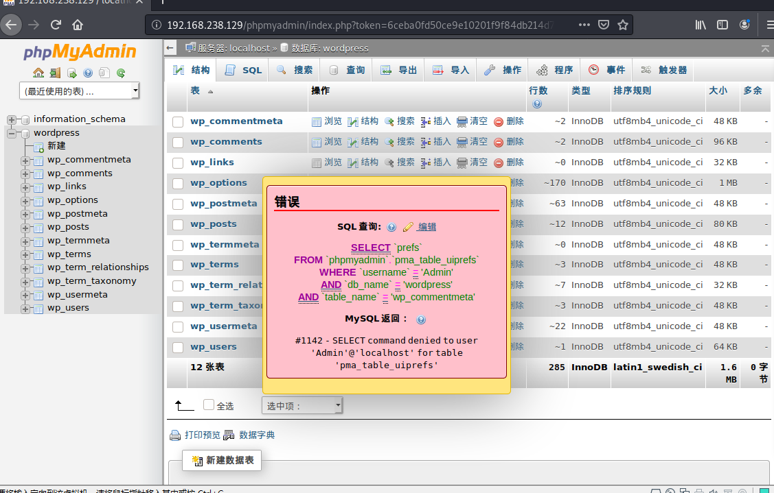Open phpMyAdmin documentation help icon
The height and width of the screenshot is (493, 774).
pyautogui.click(x=88, y=73)
